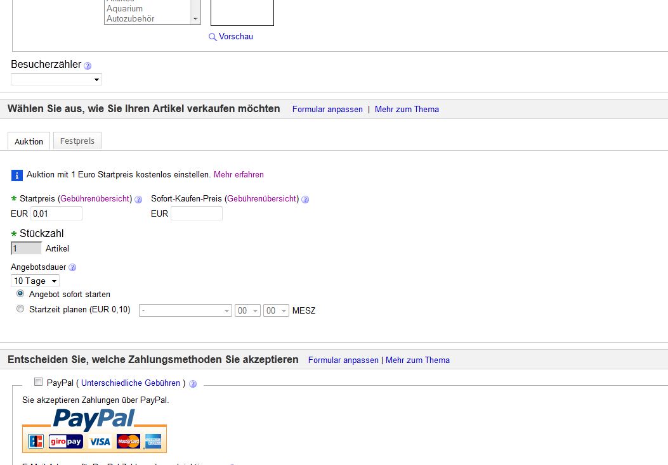Screen dimensions: 668x465
Task: Open the 10 Tage duration dropdown
Action: [35, 281]
